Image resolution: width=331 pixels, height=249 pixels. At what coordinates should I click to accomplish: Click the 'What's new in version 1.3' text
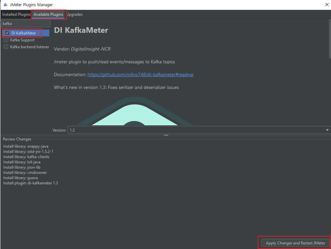(x=116, y=87)
